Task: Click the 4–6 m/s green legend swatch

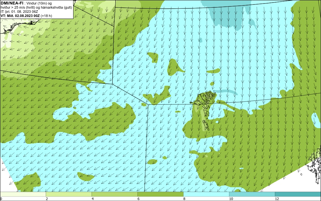Action: 115,194
